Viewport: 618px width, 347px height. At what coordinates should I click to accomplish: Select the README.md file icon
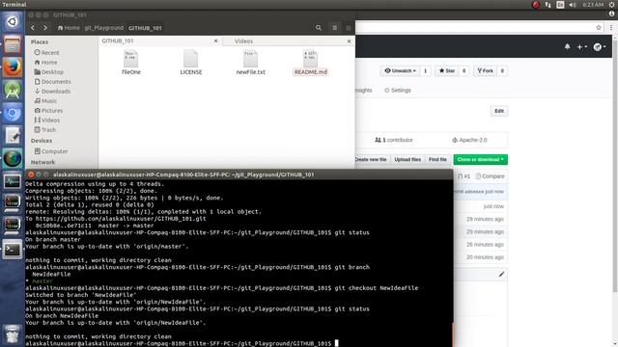pyautogui.click(x=311, y=58)
